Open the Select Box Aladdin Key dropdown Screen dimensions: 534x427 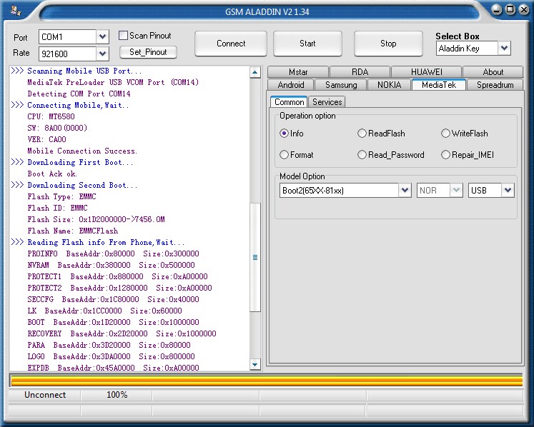click(505, 49)
